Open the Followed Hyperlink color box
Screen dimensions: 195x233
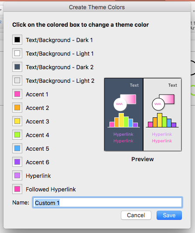[17, 189]
